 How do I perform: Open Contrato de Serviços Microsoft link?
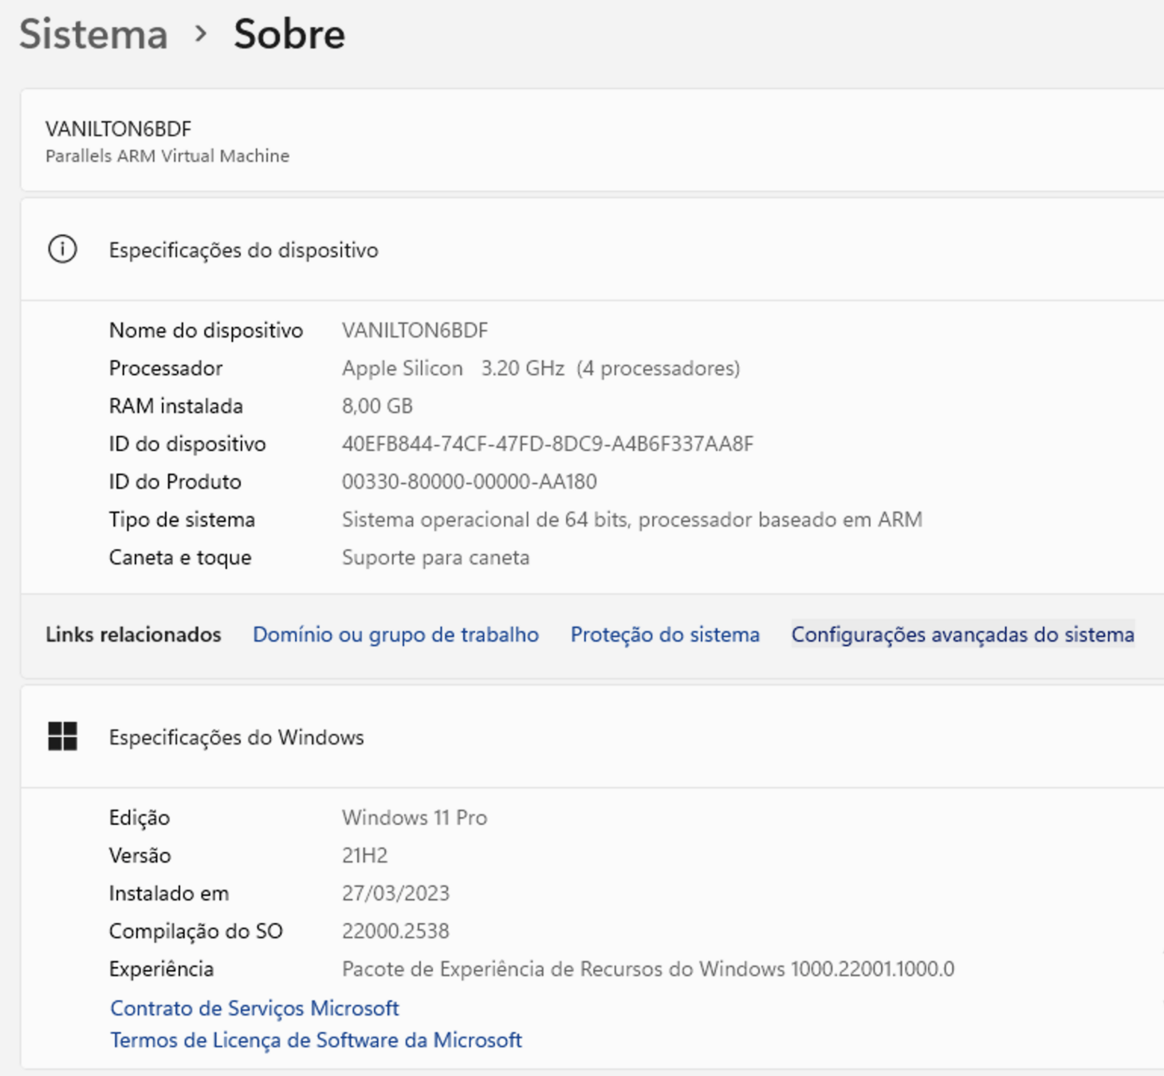coord(254,1008)
